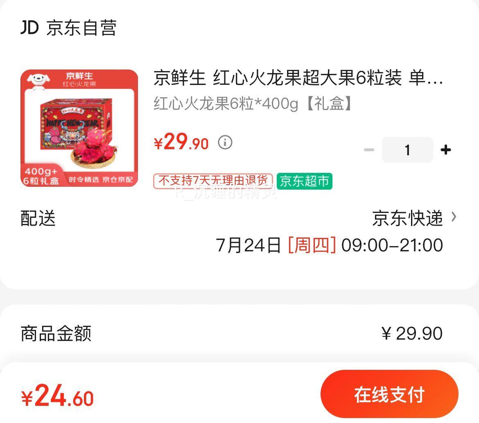Open the dragon fruit product thumbnail
479x423 pixels.
point(79,128)
